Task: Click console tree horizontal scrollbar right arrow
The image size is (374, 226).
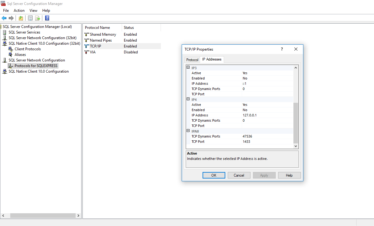Action: [78, 215]
